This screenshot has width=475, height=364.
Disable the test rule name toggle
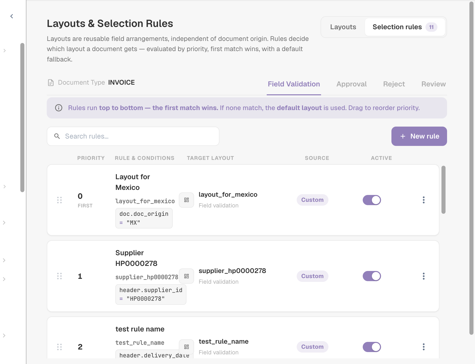pos(372,347)
